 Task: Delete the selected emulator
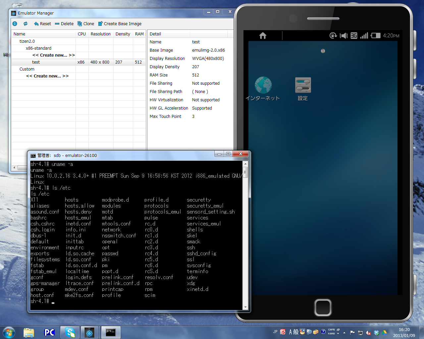[64, 24]
